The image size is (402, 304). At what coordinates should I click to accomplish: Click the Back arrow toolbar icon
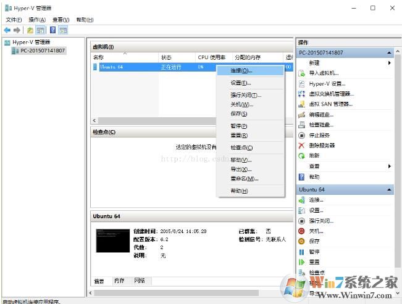tap(7, 30)
